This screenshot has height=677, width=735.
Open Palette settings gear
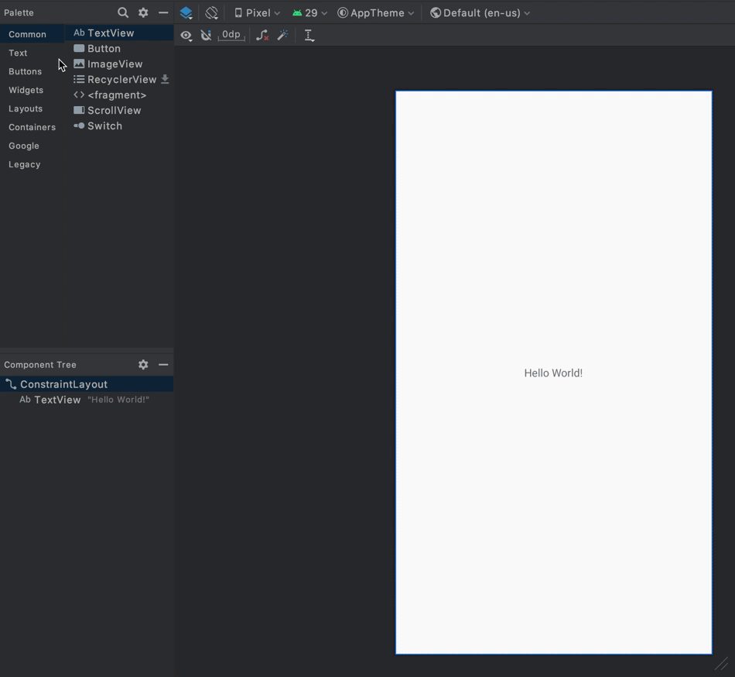143,12
